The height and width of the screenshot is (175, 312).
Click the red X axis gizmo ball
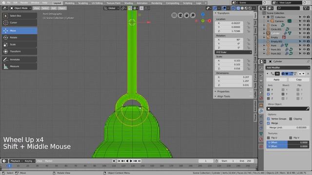coord(209,20)
